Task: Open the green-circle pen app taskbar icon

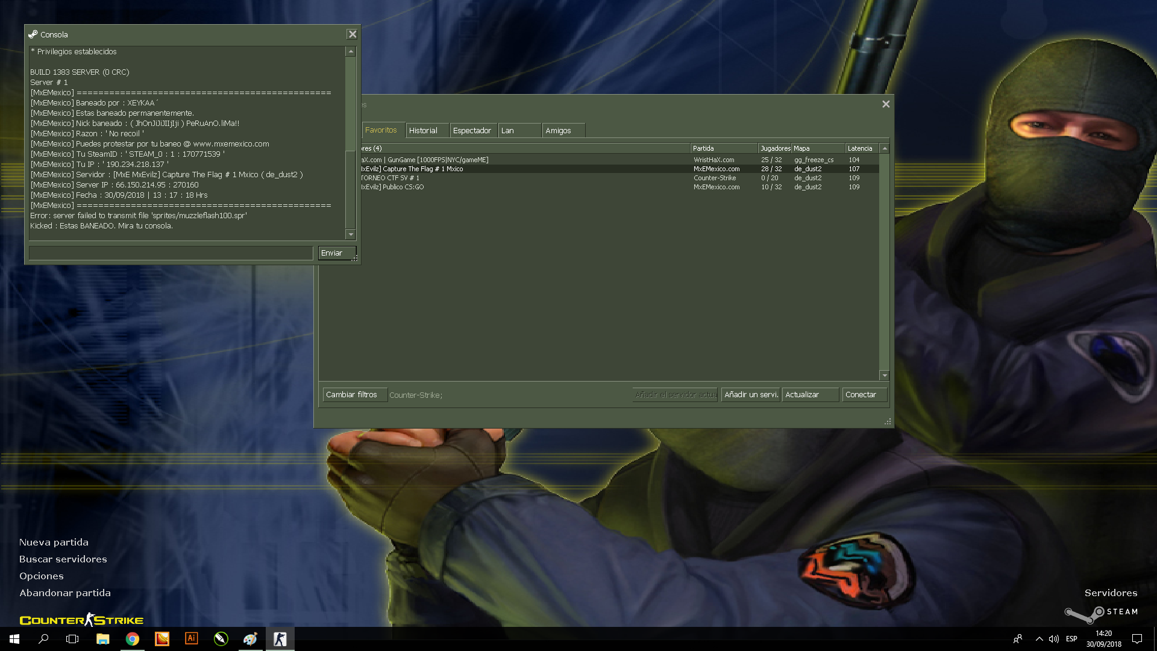Action: [221, 639]
